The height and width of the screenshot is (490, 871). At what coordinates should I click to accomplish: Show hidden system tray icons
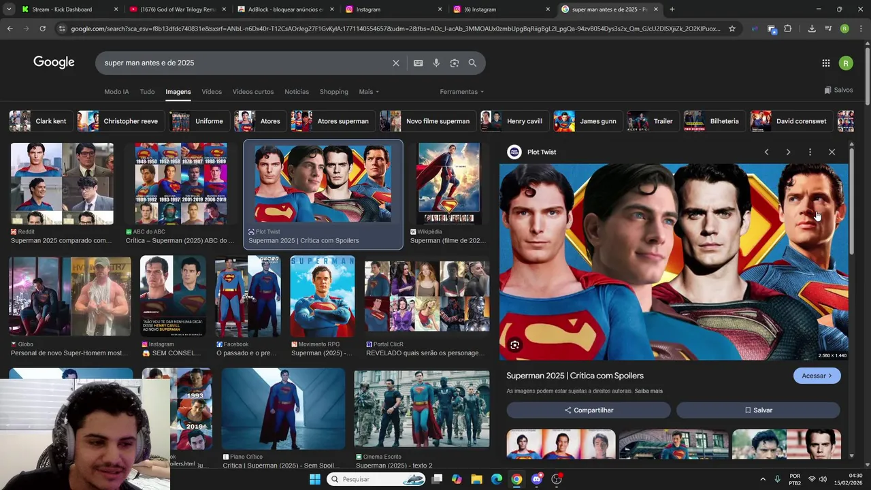coord(762,479)
